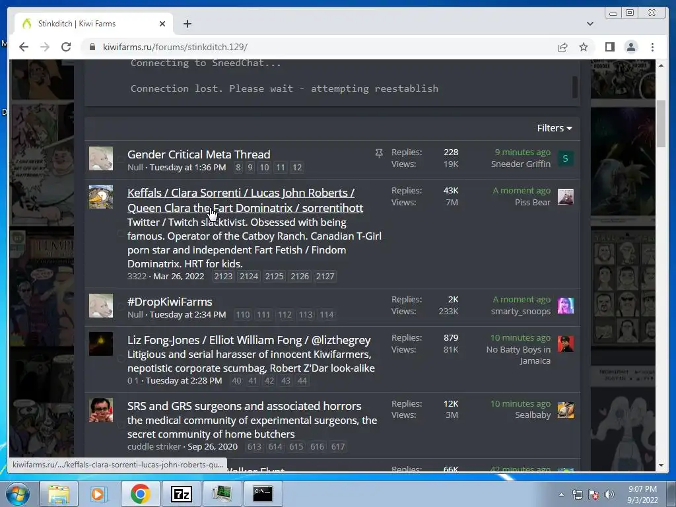Click username smarty_snoops
Viewport: 676px width, 507px height.
click(x=521, y=312)
